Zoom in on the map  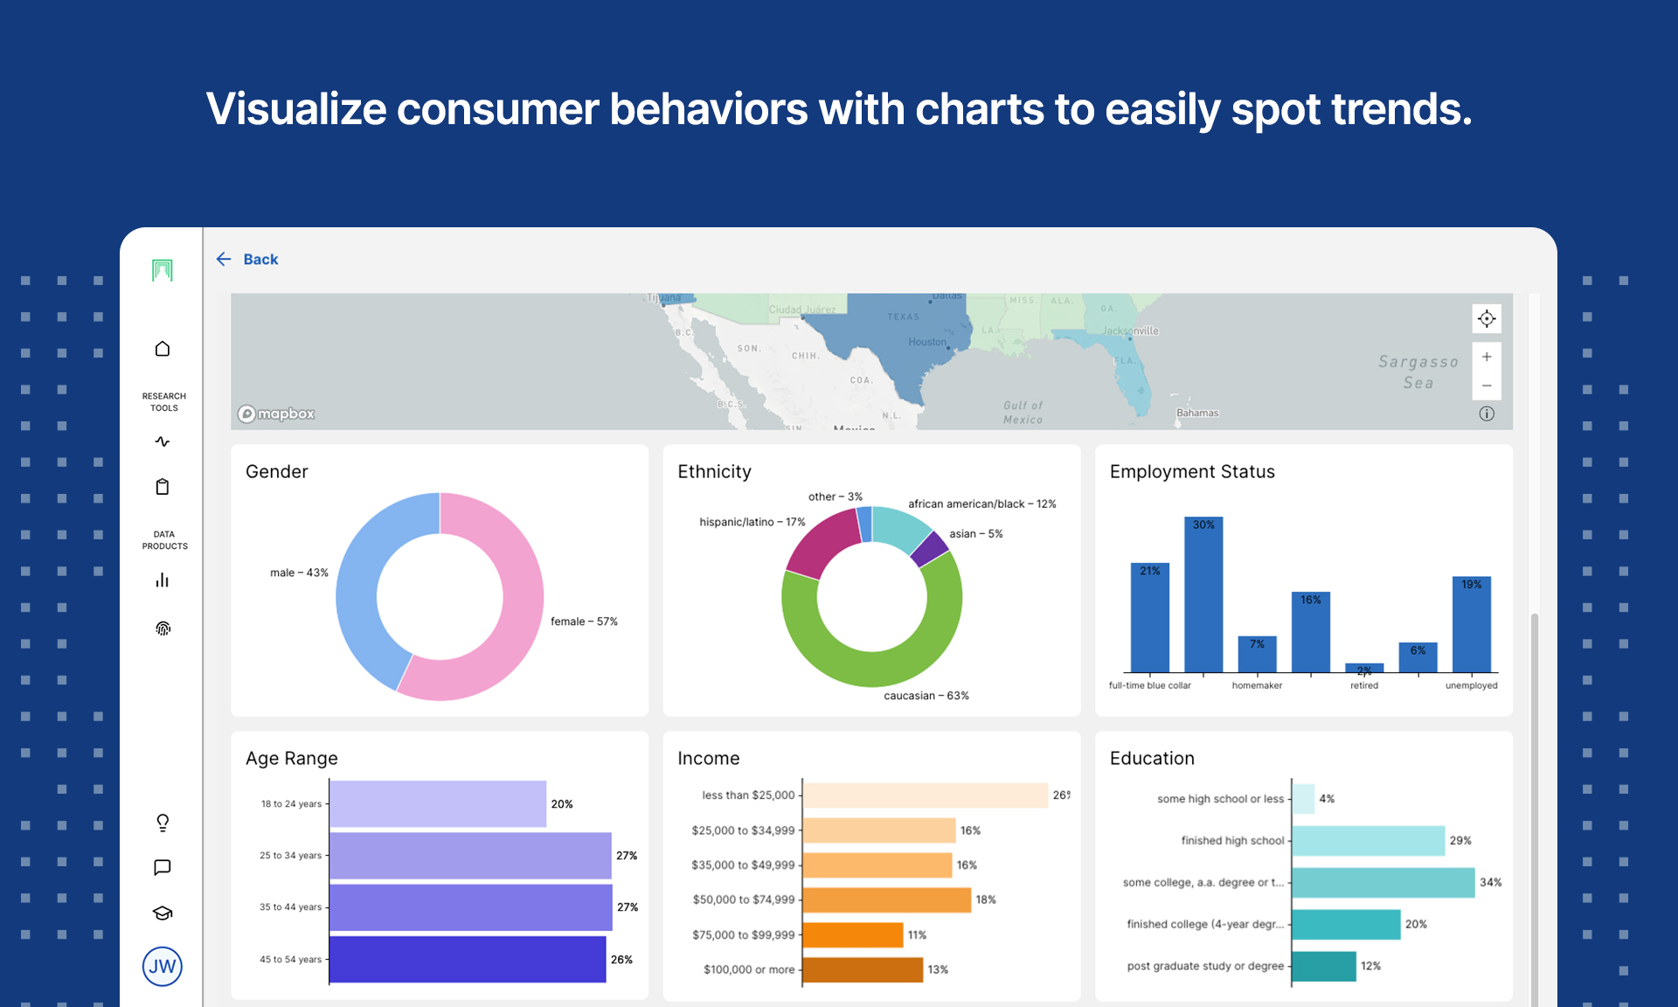click(1486, 357)
